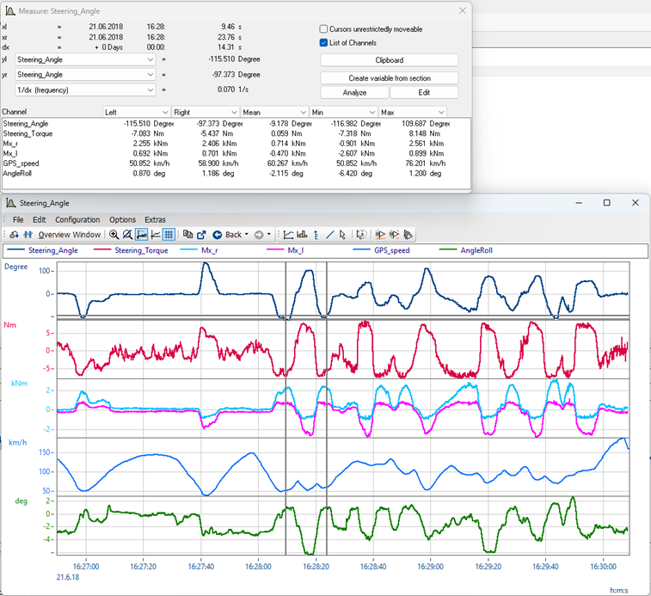The width and height of the screenshot is (651, 596).
Task: Click the bar chart display icon
Action: tap(302, 234)
